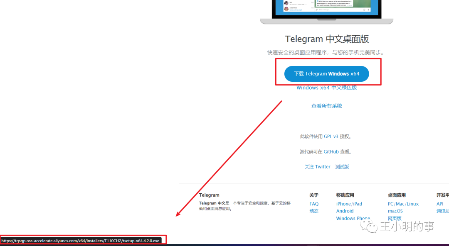Open the API footer link
This screenshot has width=449, height=246.
(x=440, y=204)
